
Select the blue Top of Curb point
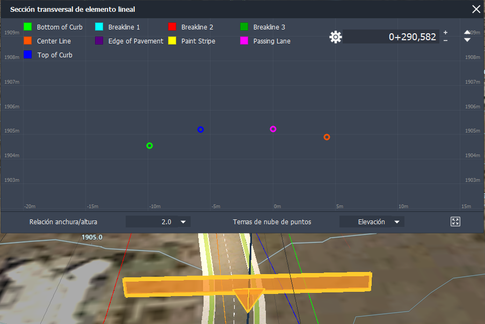coord(200,129)
